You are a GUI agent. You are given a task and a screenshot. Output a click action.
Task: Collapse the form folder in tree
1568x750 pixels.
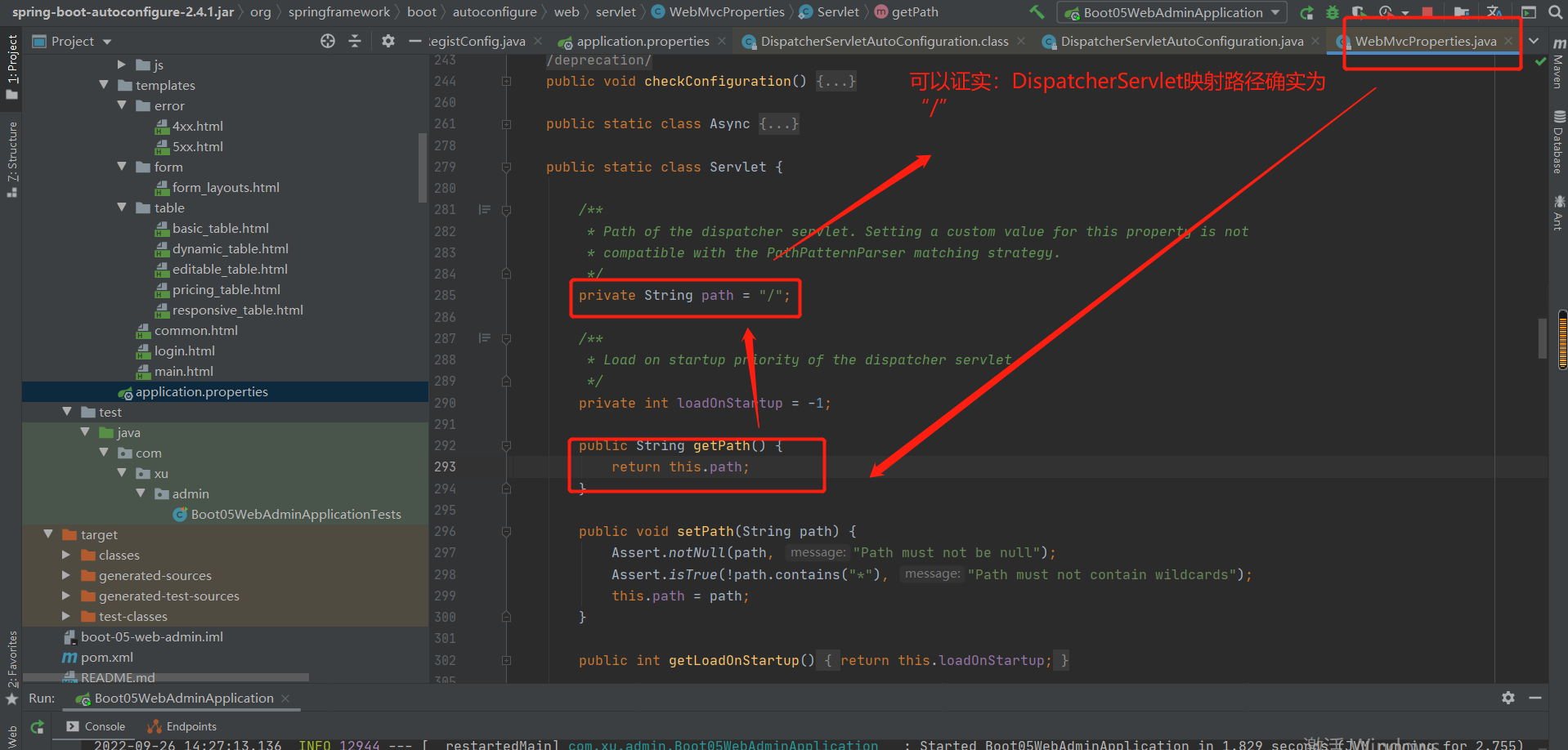122,167
